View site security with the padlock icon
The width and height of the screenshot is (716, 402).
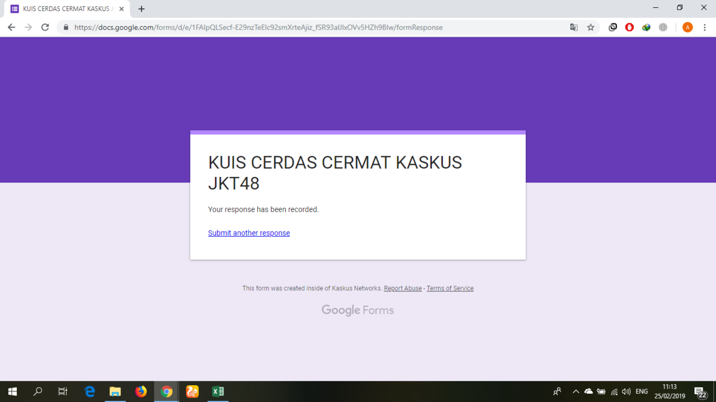(x=65, y=27)
